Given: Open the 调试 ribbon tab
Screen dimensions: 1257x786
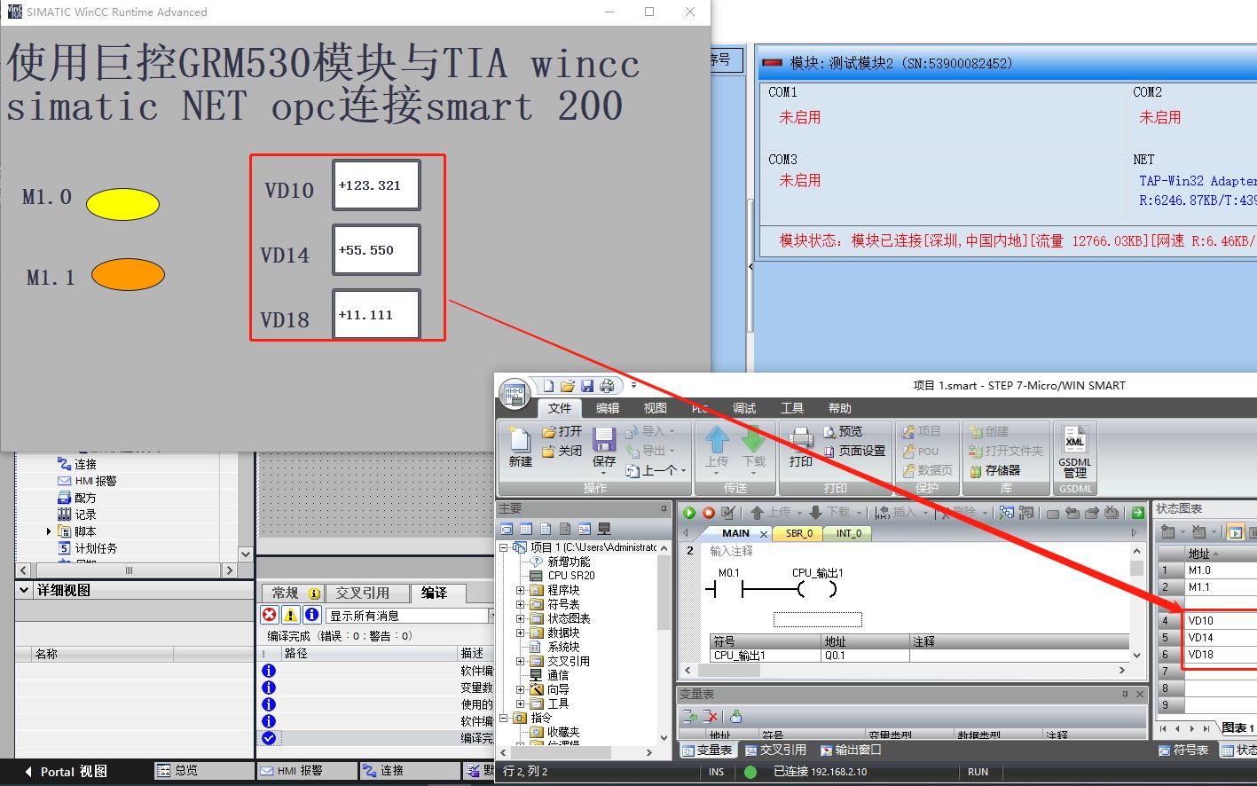Looking at the screenshot, I should (744, 408).
